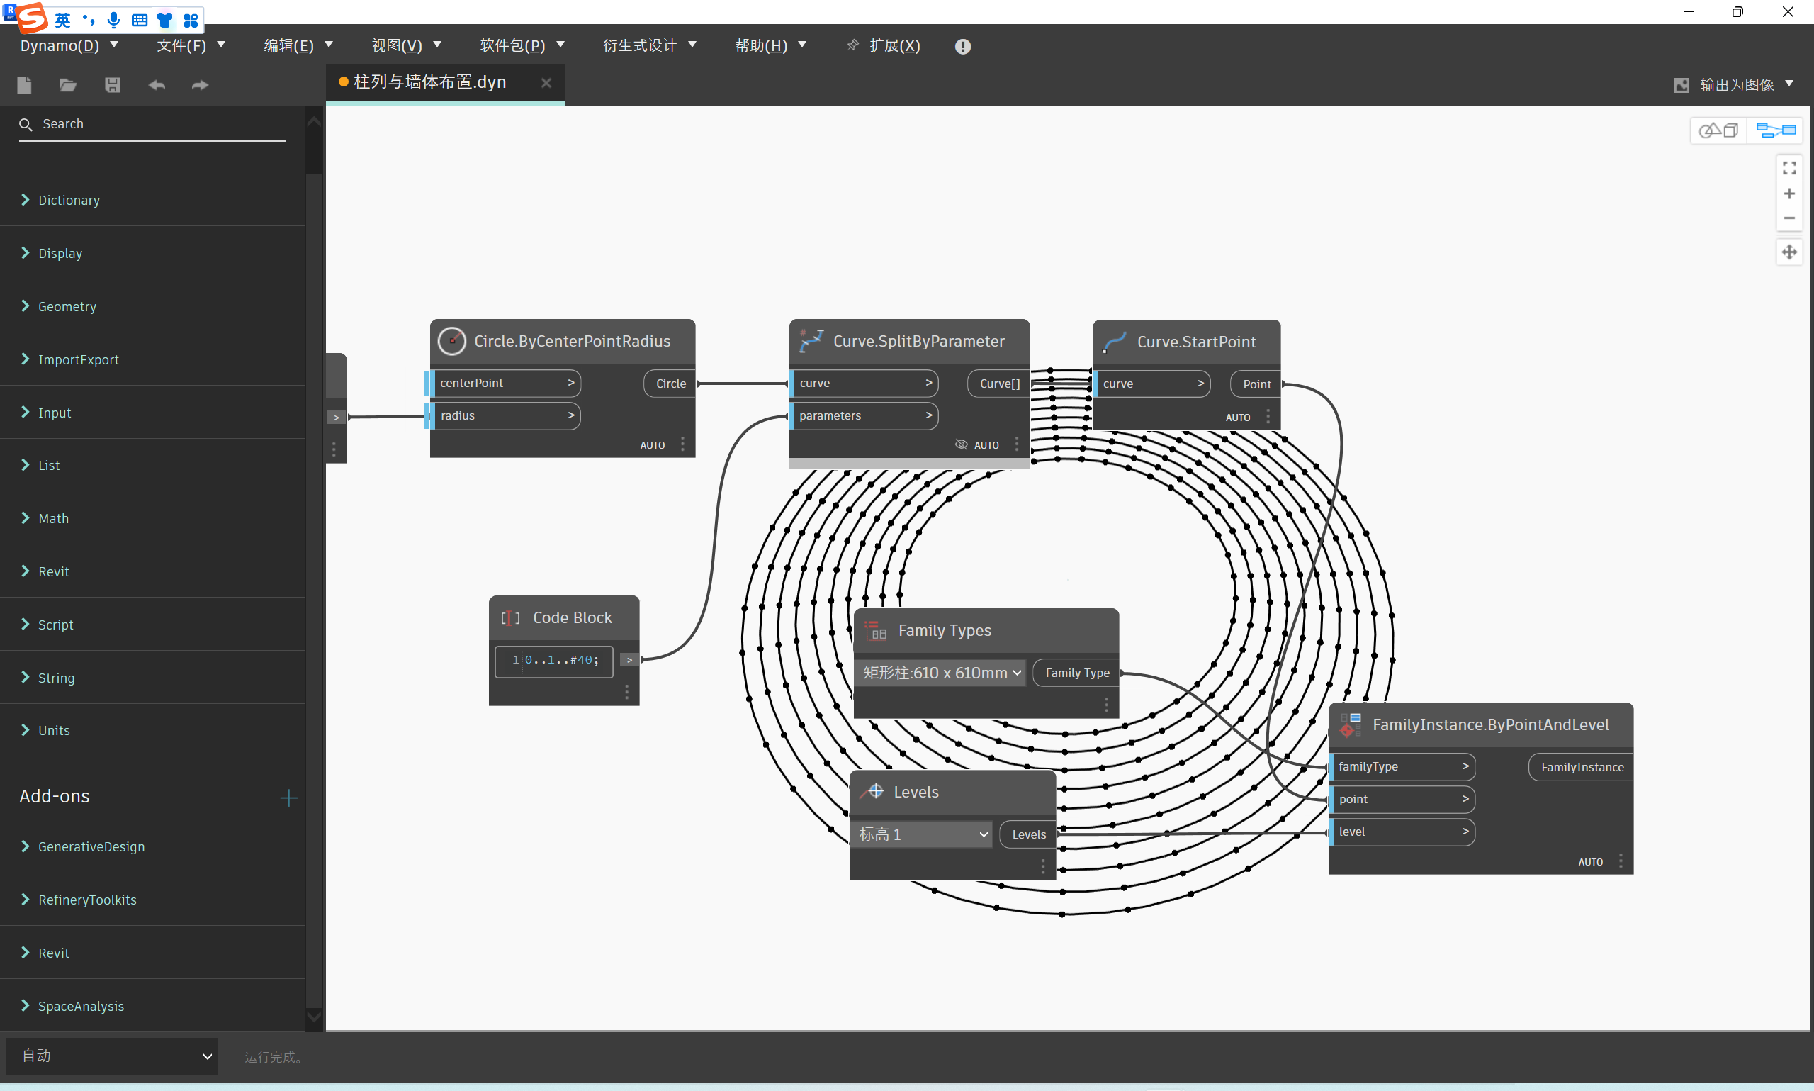Click the Pan mode icon
Viewport: 1814px width, 1091px height.
click(1789, 252)
